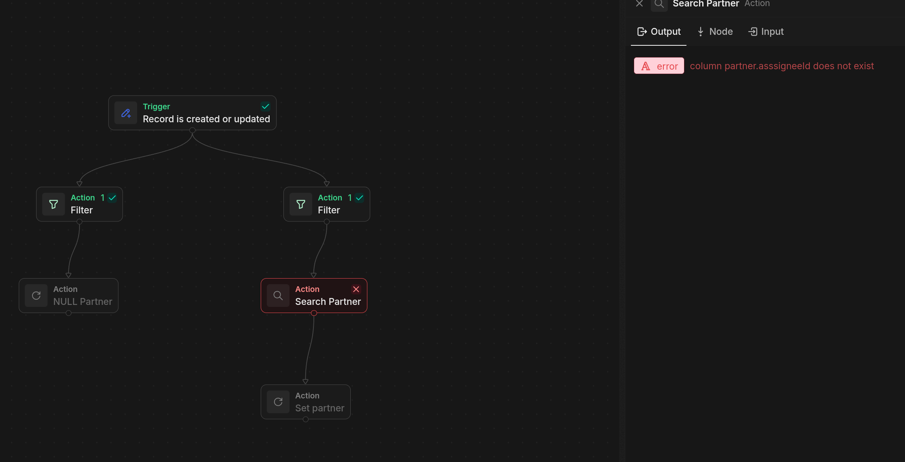
Task: Click the warning icon in error badge
Action: coord(646,66)
